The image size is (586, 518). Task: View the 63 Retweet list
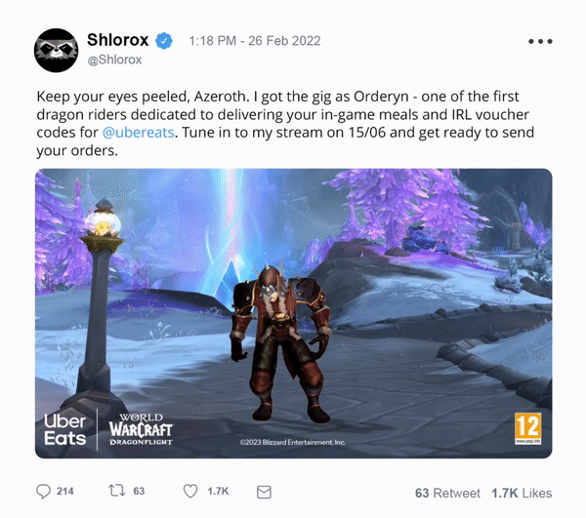pos(447,493)
